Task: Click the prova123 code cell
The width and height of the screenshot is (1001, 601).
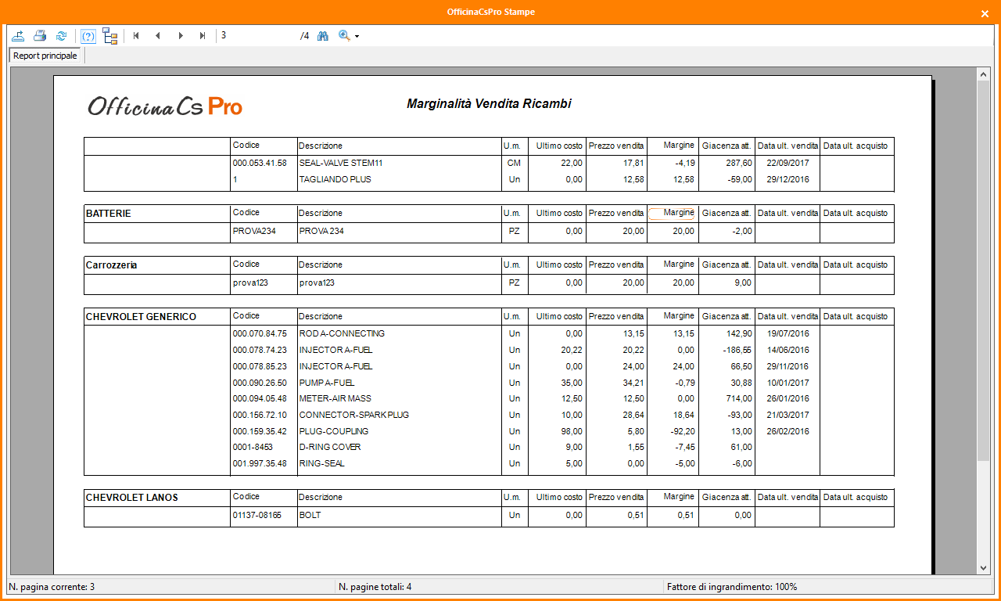Action: point(250,283)
